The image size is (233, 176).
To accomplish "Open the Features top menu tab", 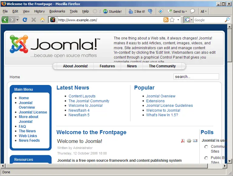I will 107,66.
